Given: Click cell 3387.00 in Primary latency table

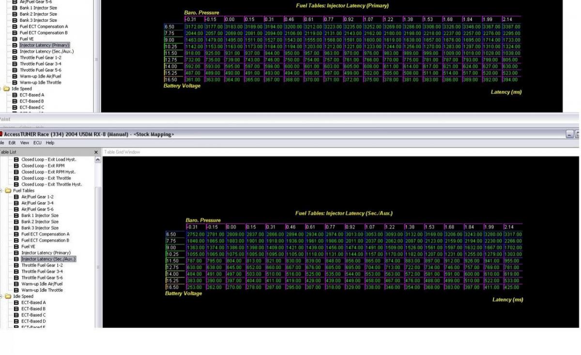Looking at the screenshot, I should click(x=511, y=27).
